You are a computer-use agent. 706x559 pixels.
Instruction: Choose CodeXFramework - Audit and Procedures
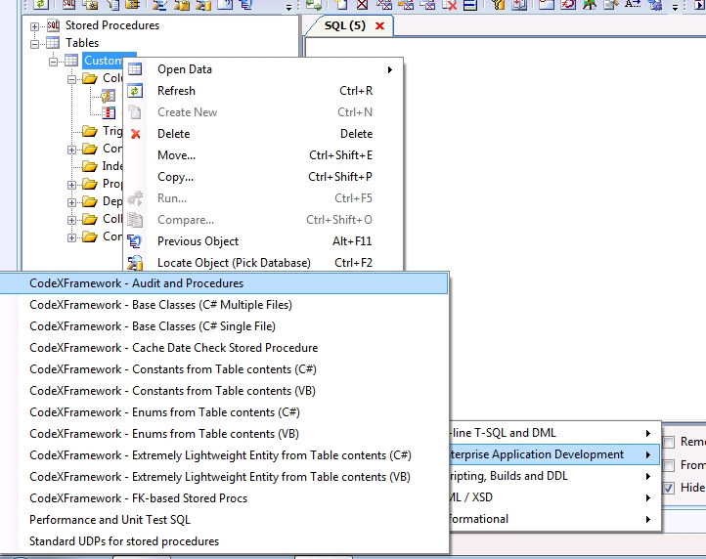click(x=224, y=283)
